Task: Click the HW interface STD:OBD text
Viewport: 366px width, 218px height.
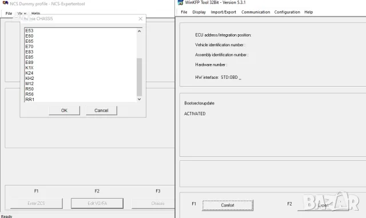Action: tap(218, 77)
